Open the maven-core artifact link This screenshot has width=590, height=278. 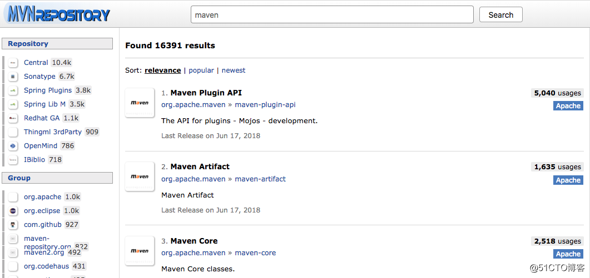click(x=255, y=253)
